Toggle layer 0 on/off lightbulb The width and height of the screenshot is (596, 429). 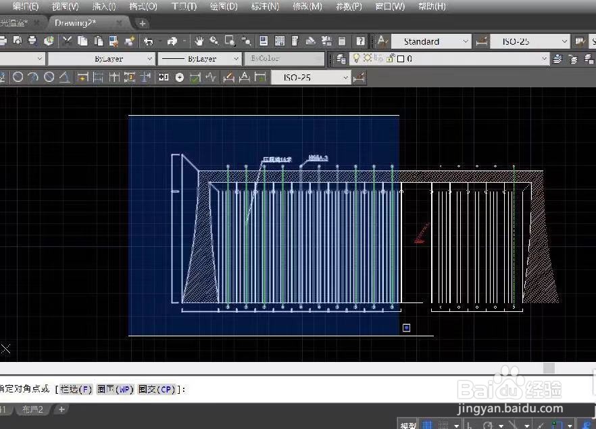point(356,58)
